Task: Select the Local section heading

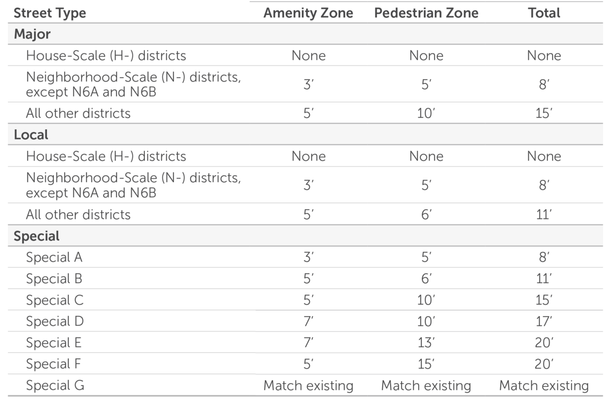Action: click(x=31, y=135)
